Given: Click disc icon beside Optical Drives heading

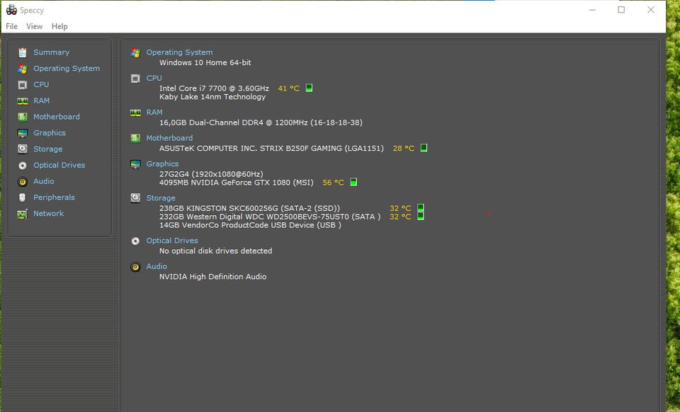Looking at the screenshot, I should 135,241.
